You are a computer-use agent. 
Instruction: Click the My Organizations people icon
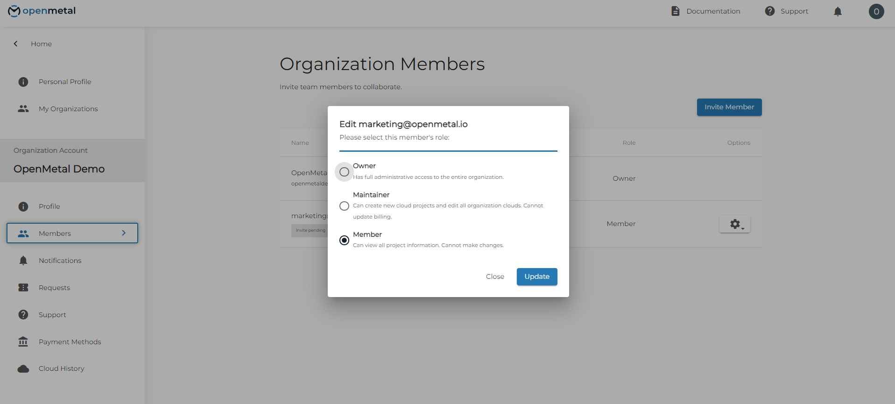pyautogui.click(x=23, y=109)
